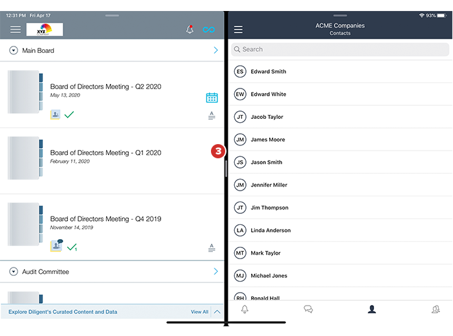The width and height of the screenshot is (453, 336).
Task: Click View All link in bottom banner
Action: click(199, 312)
